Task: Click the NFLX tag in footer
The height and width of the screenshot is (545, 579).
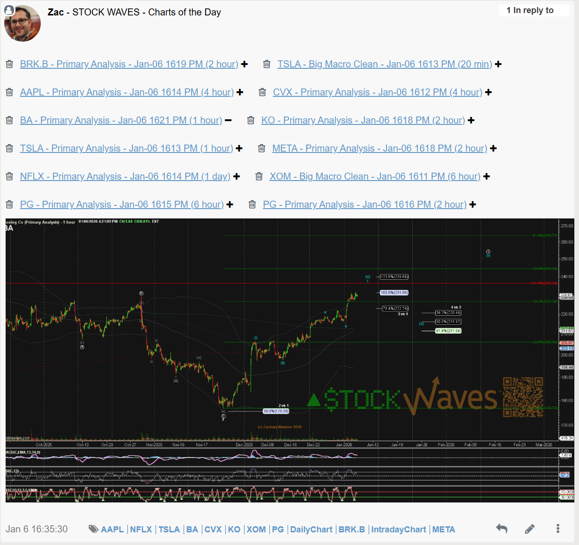Action: [x=141, y=529]
